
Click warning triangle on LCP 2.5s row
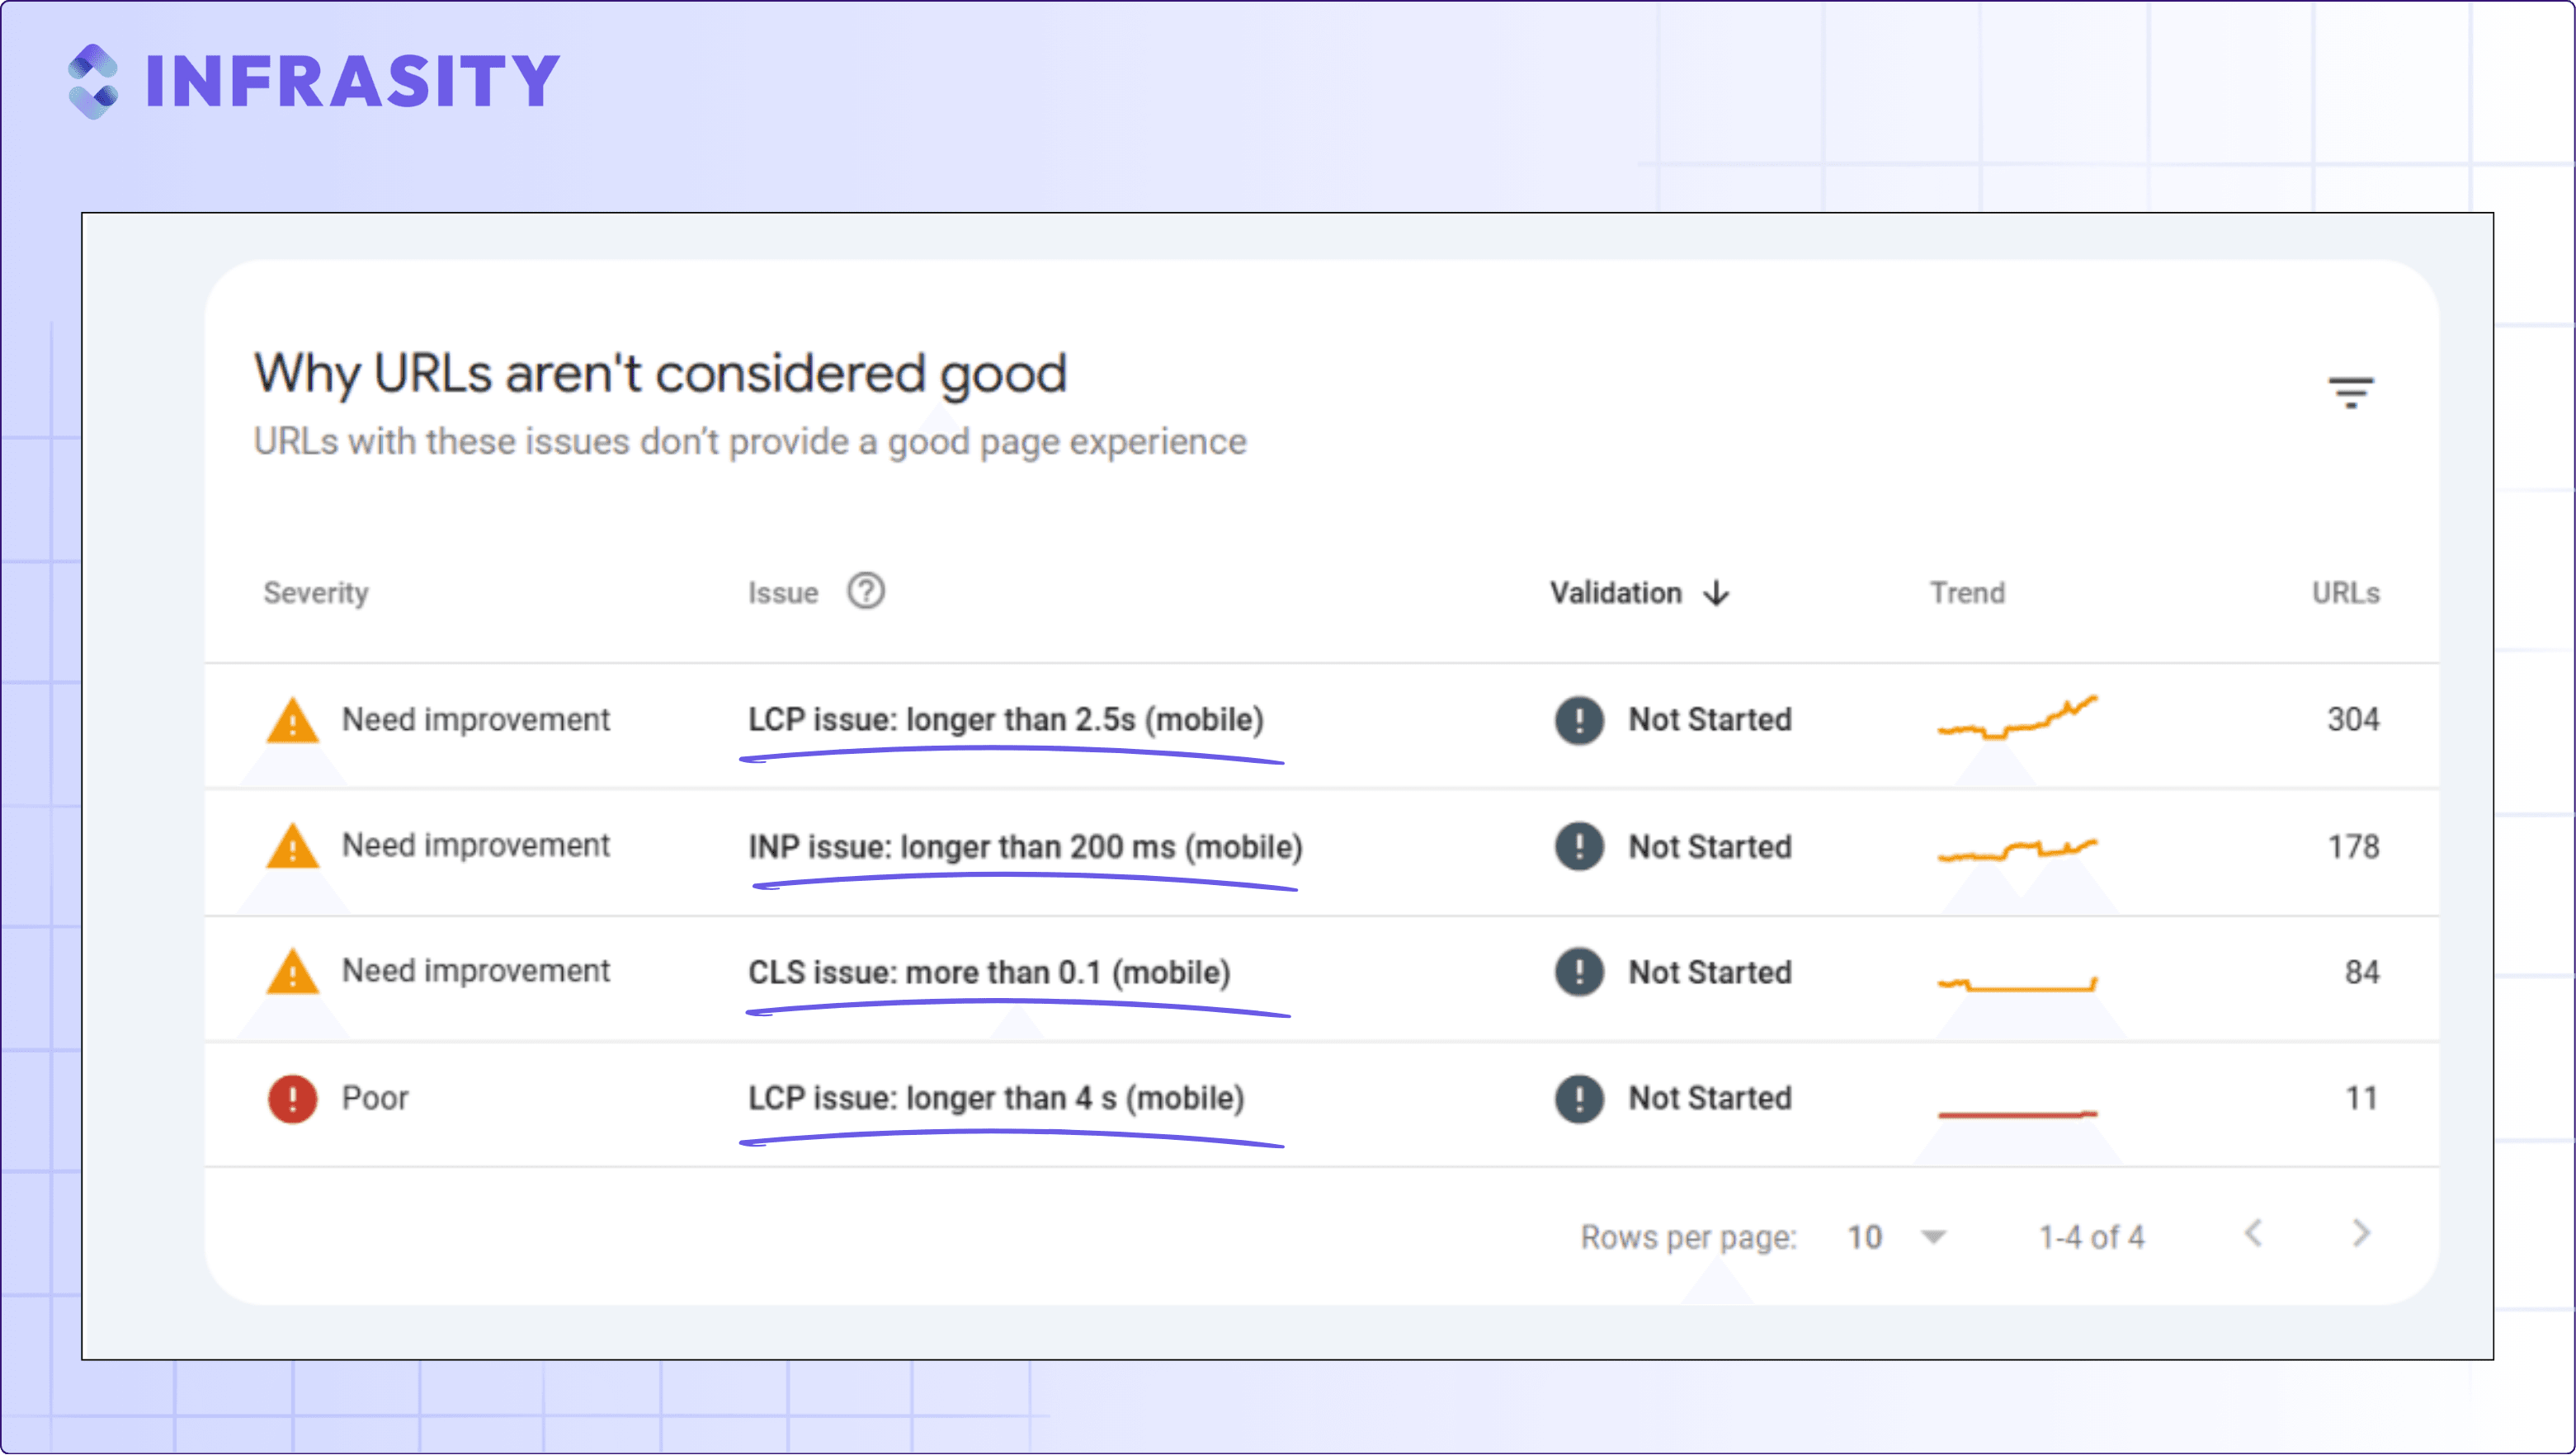click(x=292, y=720)
